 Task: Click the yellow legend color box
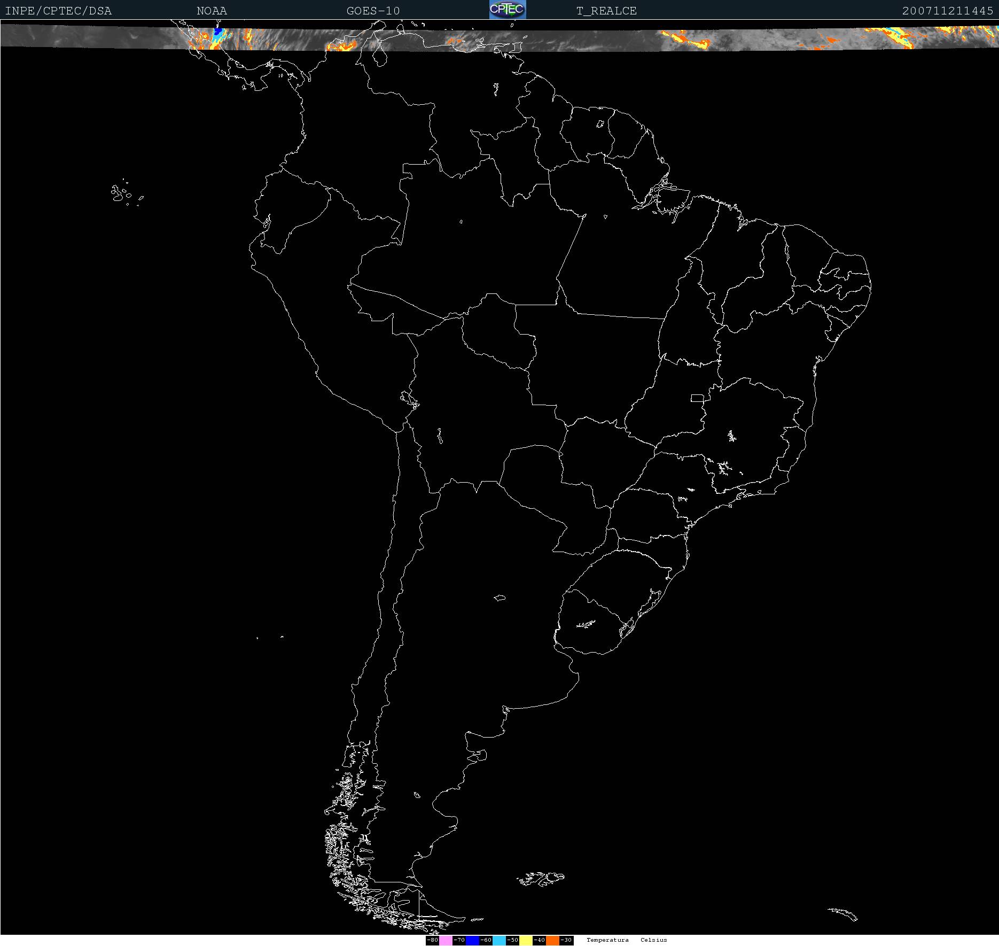coord(526,940)
